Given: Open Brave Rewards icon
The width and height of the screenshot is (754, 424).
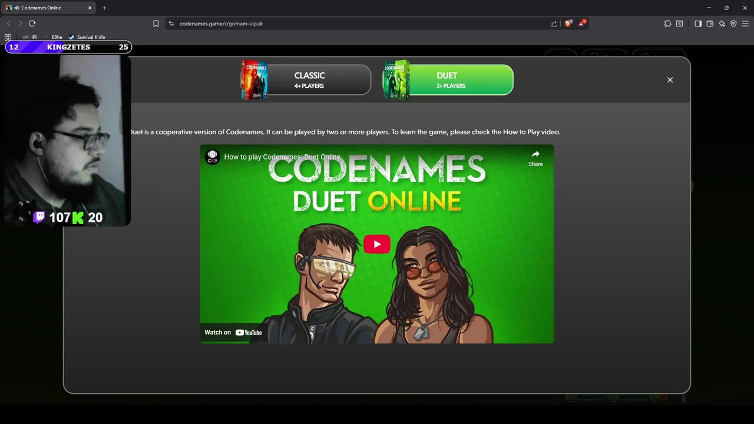Looking at the screenshot, I should coord(582,24).
